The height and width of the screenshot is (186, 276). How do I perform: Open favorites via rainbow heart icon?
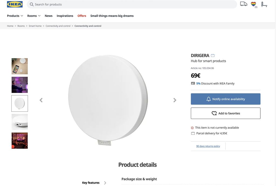pyautogui.click(x=253, y=4)
